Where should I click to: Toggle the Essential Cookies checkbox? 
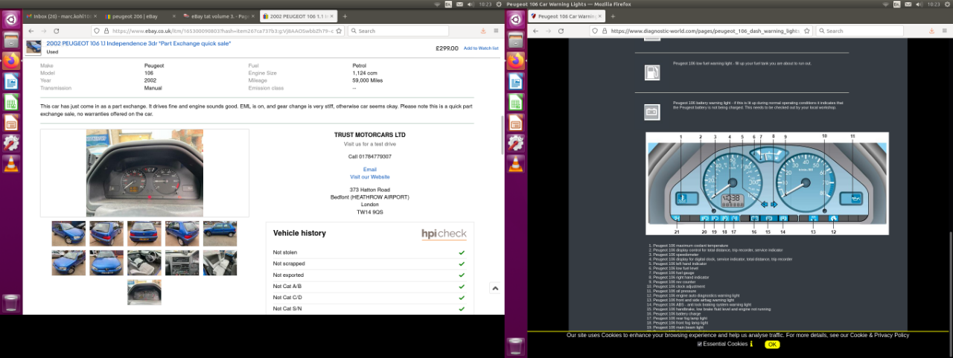pos(700,344)
